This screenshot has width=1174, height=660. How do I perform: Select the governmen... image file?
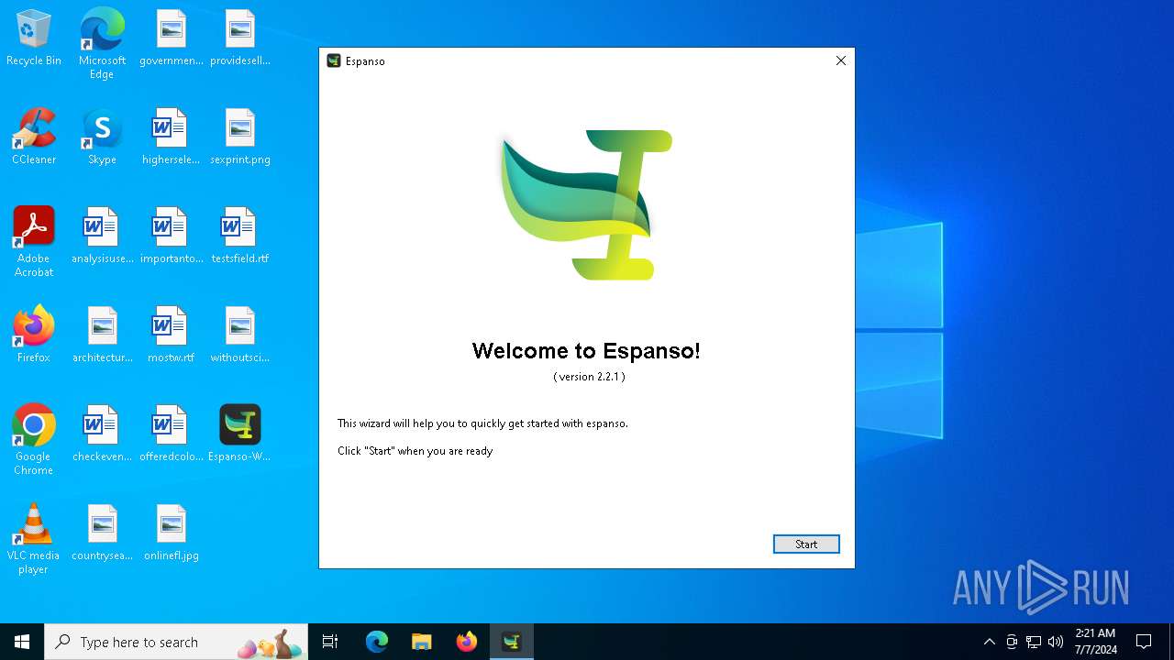(172, 38)
